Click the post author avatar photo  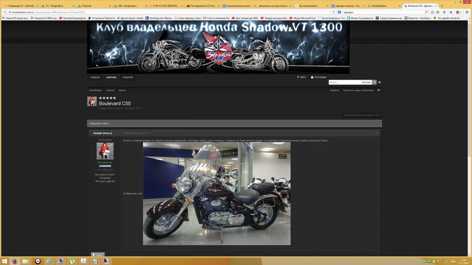click(x=105, y=151)
